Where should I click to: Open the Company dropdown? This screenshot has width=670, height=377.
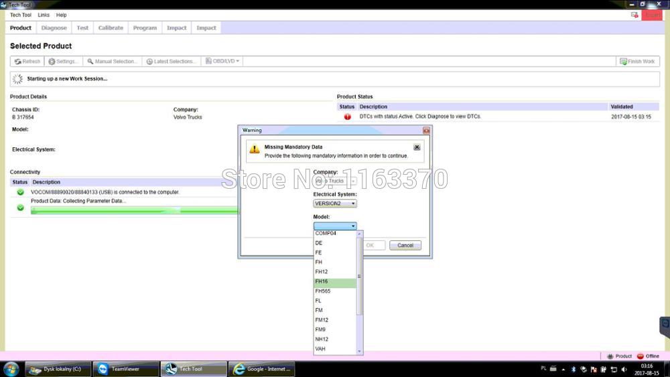tap(334, 181)
